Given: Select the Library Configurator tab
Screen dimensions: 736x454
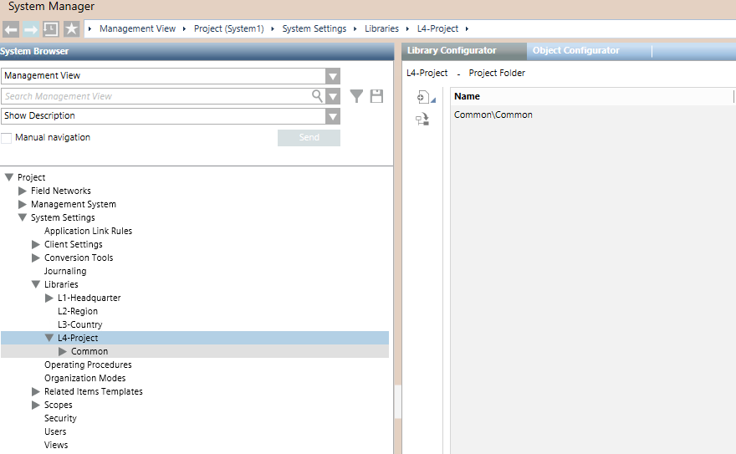Looking at the screenshot, I should [452, 51].
